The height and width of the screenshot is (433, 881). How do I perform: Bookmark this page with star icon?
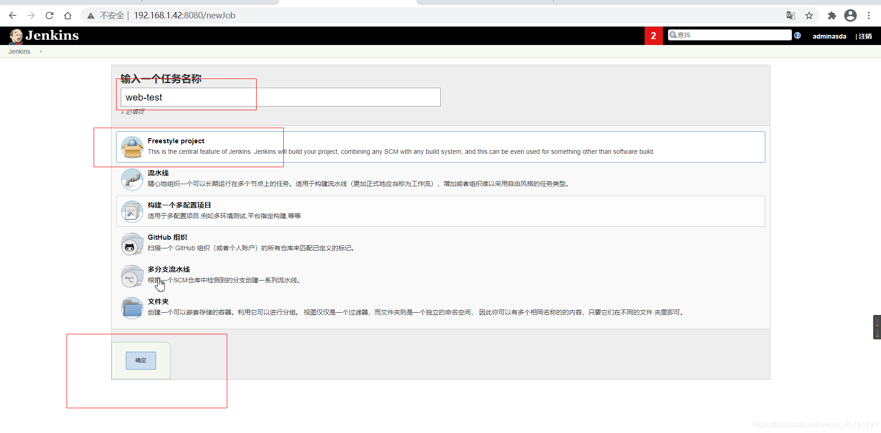(809, 16)
